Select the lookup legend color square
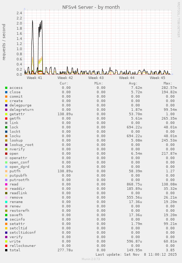The image size is (182, 263). coord(6,140)
